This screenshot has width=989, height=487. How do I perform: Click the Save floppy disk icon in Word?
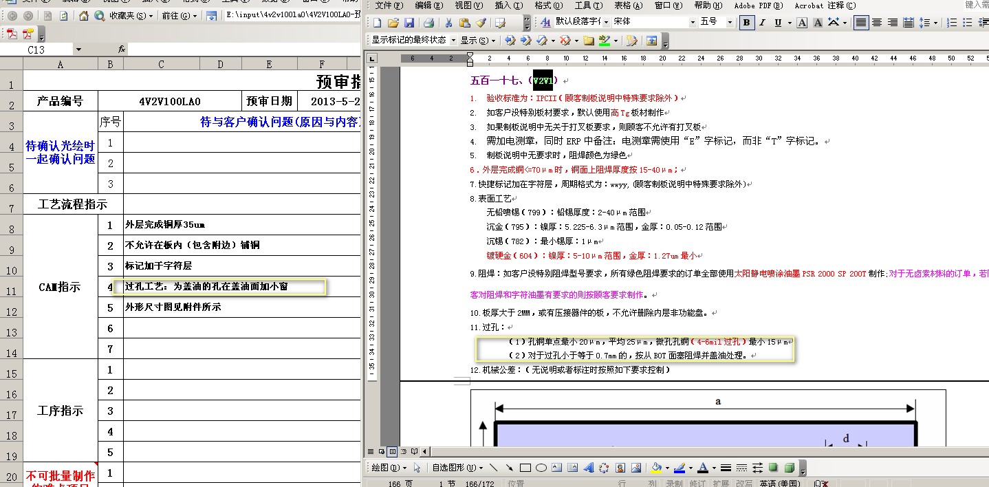pyautogui.click(x=409, y=23)
